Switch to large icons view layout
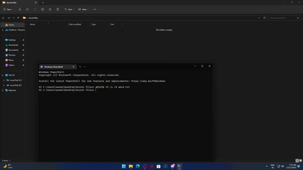The image size is (303, 170). 301,161
